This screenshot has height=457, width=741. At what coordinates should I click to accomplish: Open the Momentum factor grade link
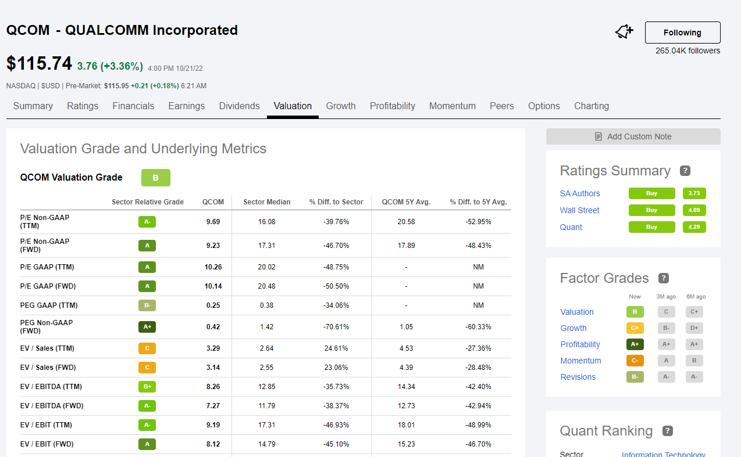581,361
